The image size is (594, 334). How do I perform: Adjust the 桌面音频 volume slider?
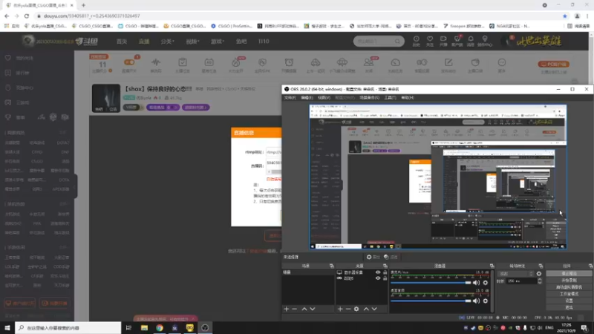[x=431, y=301]
